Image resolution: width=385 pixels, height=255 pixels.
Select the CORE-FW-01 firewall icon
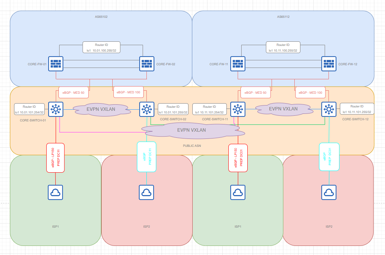tap(56, 64)
